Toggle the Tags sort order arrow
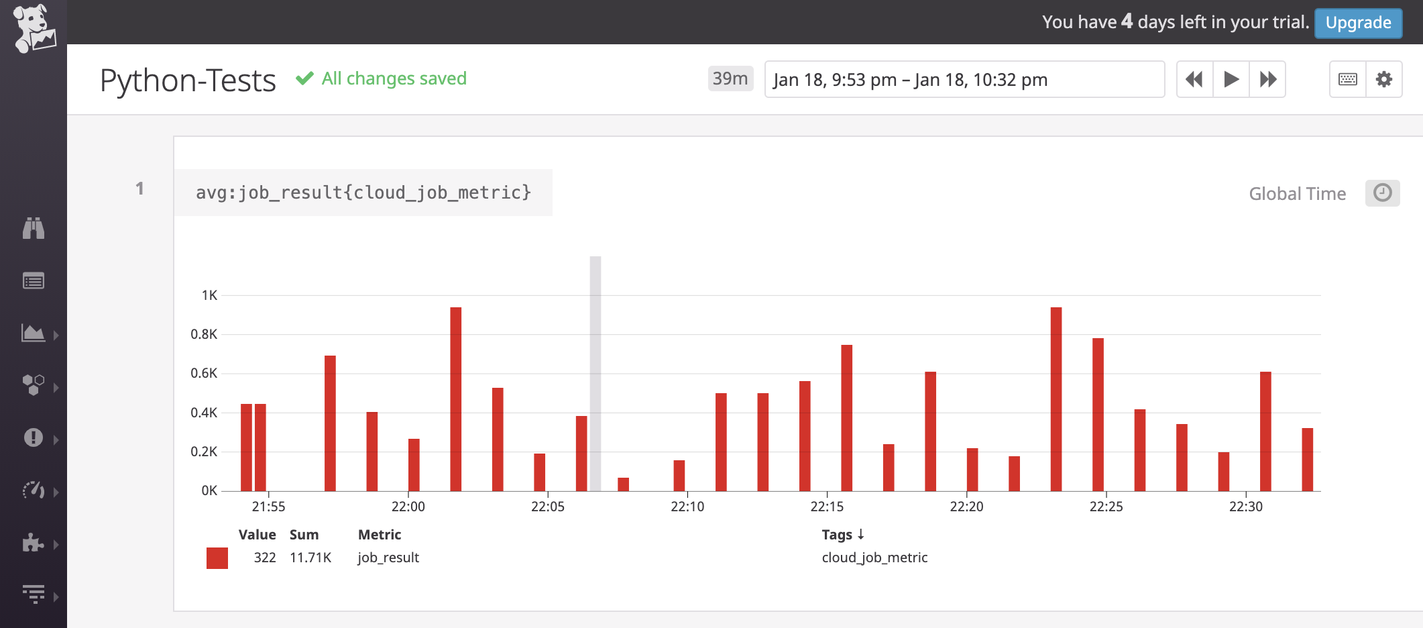This screenshot has width=1423, height=628. [x=862, y=534]
